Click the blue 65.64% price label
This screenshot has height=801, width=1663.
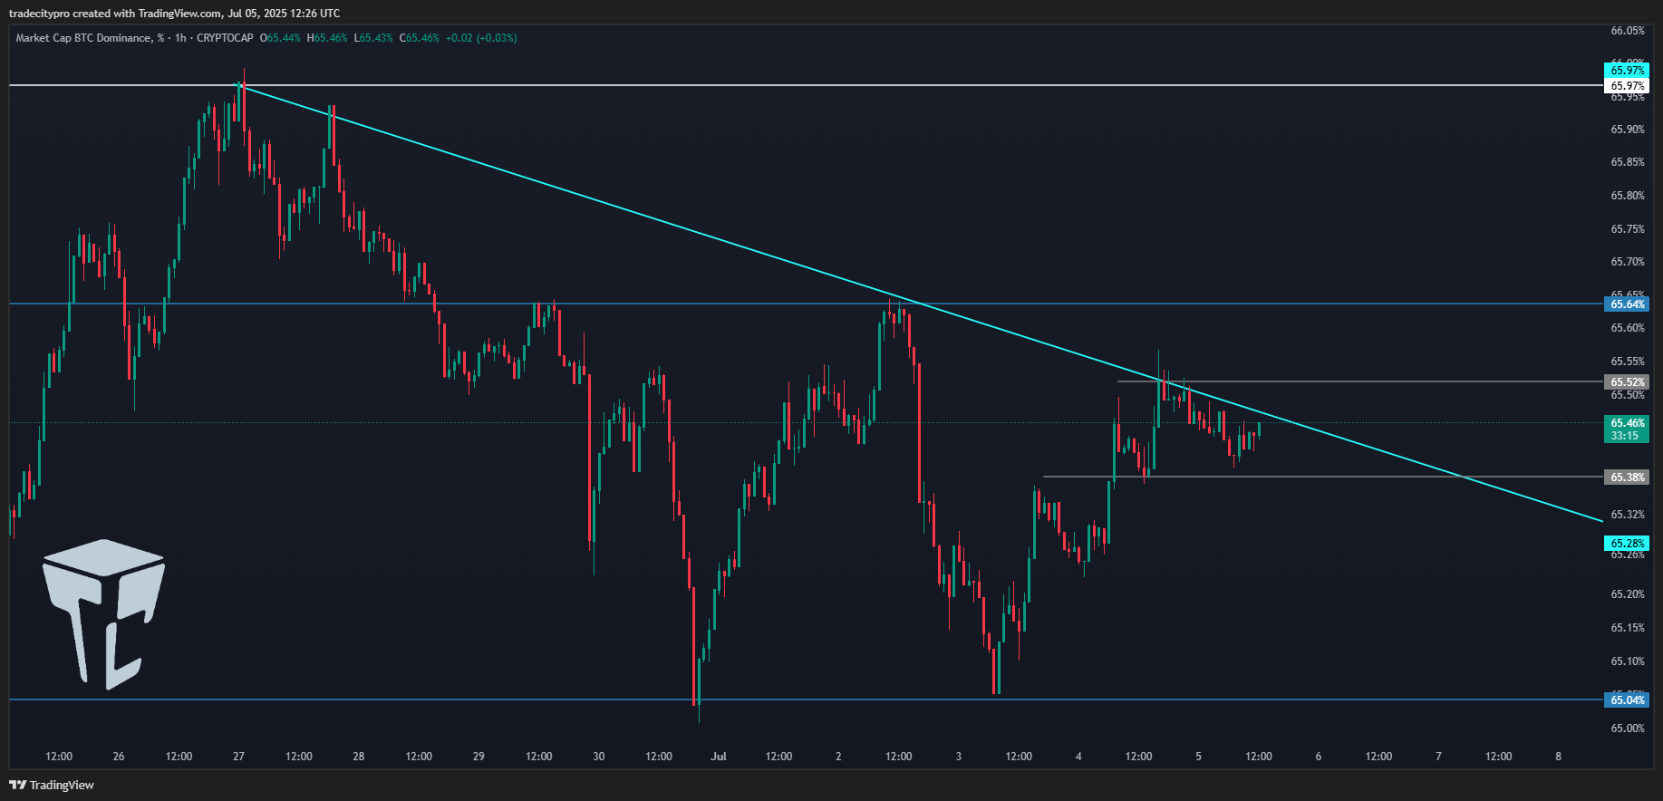pyautogui.click(x=1627, y=304)
